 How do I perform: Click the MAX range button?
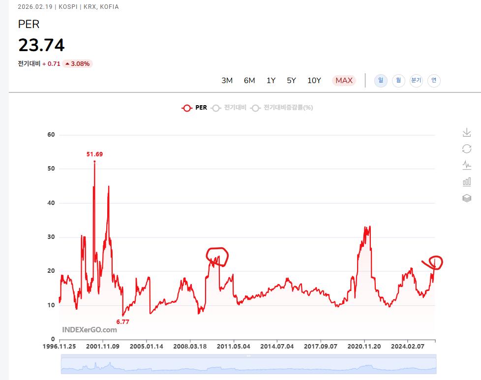(x=344, y=81)
